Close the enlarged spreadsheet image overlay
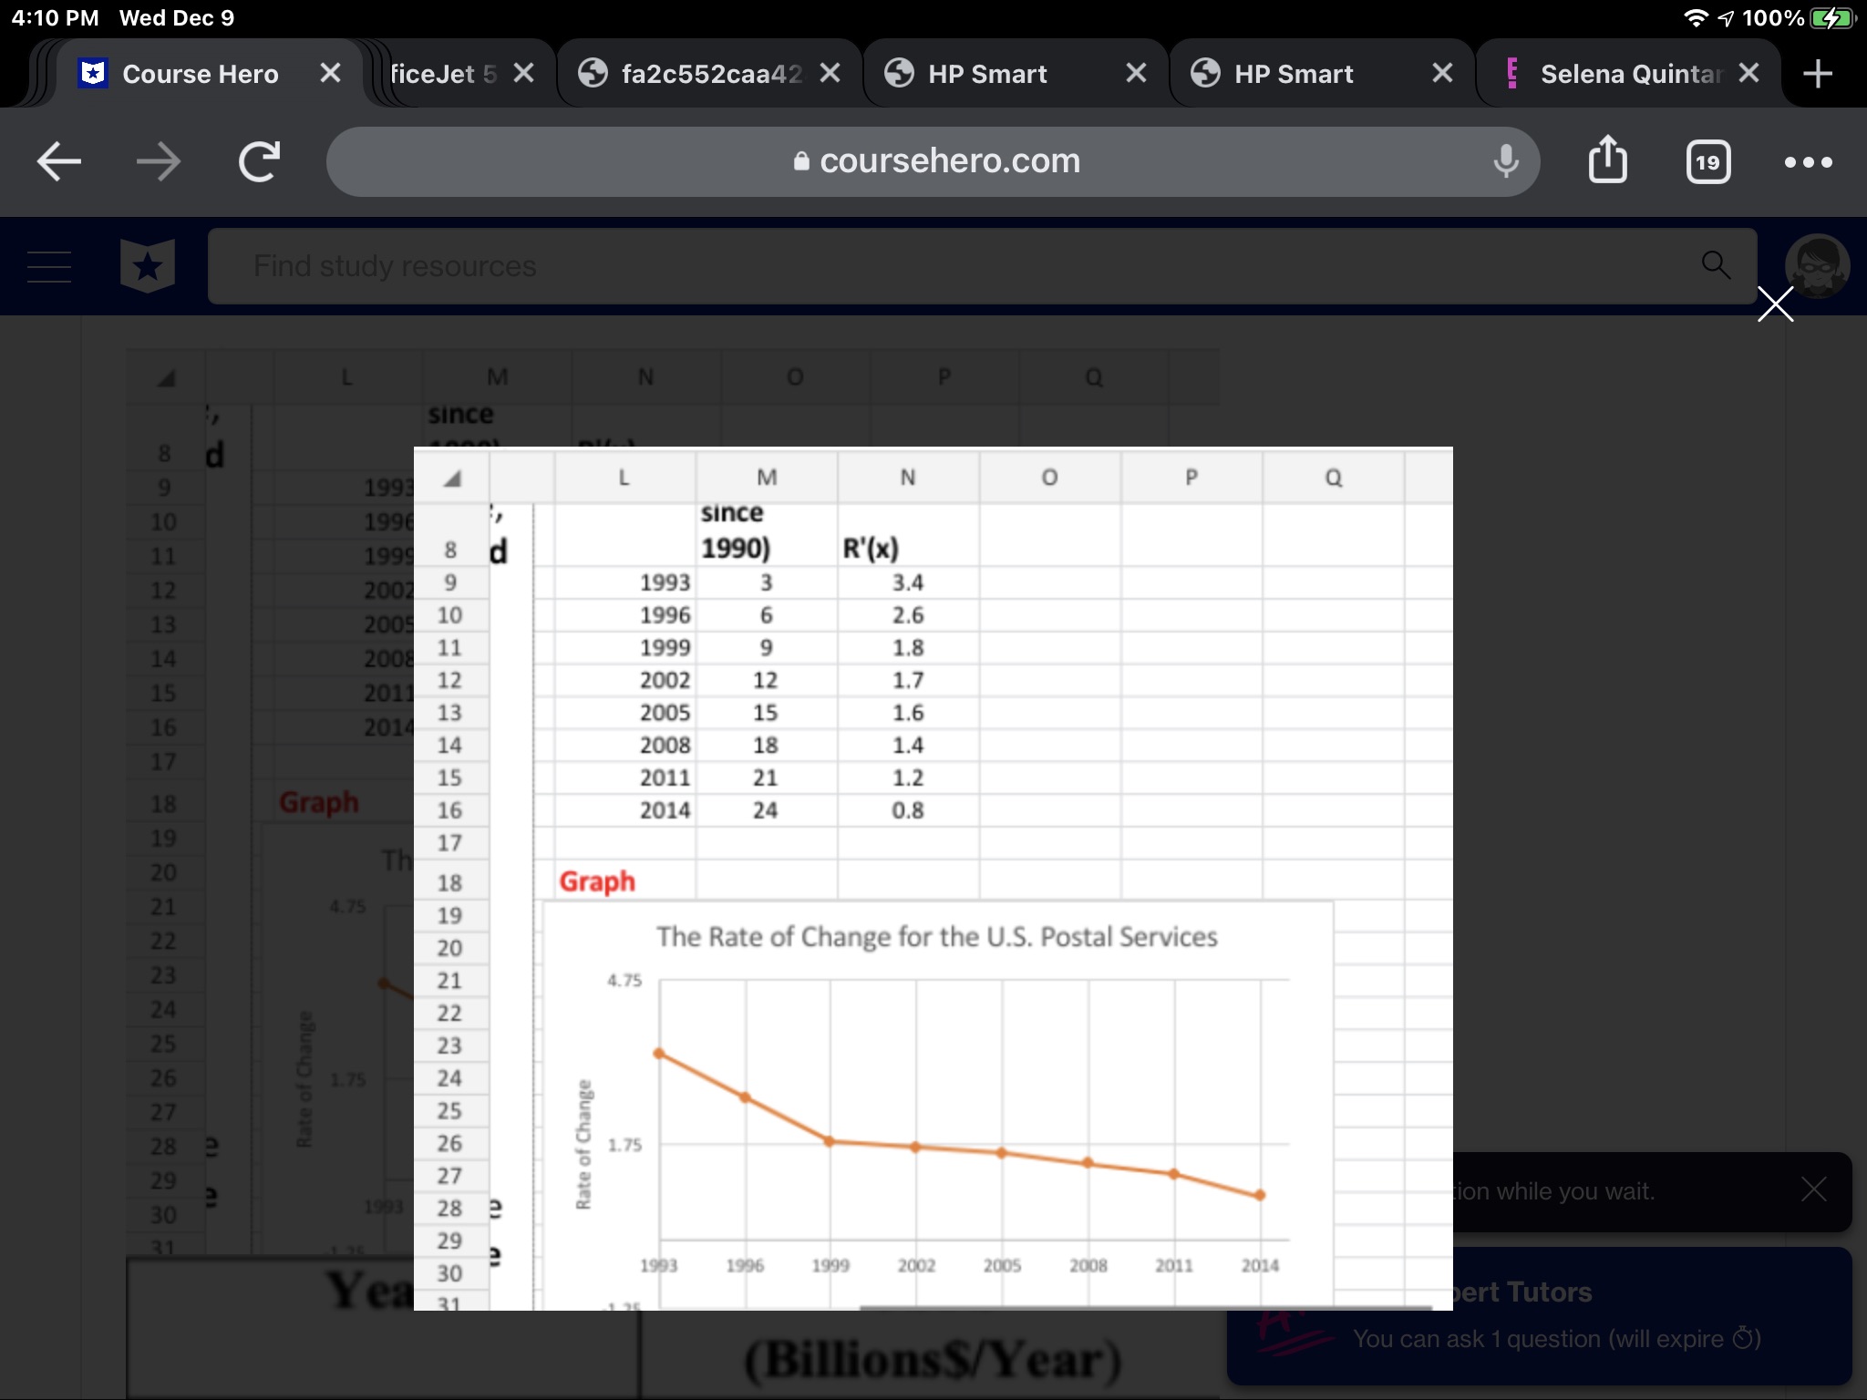Screen dimensions: 1867x1400 click(1775, 304)
